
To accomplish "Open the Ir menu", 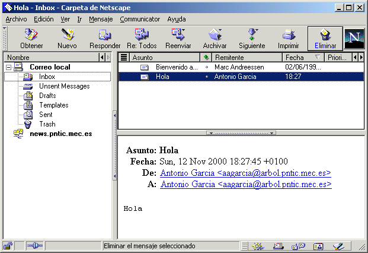I will [x=79, y=19].
